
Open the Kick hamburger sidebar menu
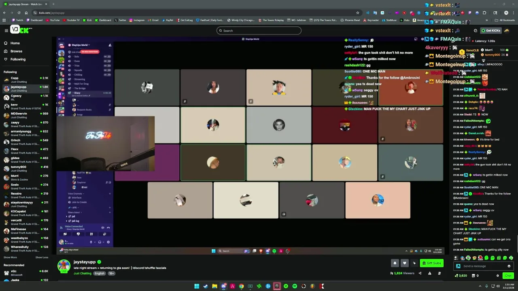pos(6,30)
